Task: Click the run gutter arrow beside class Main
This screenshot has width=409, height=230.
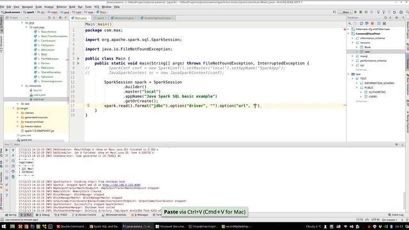Action: point(78,58)
